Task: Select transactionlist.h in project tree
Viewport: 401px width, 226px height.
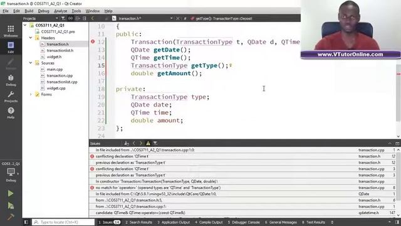Action: pos(60,50)
